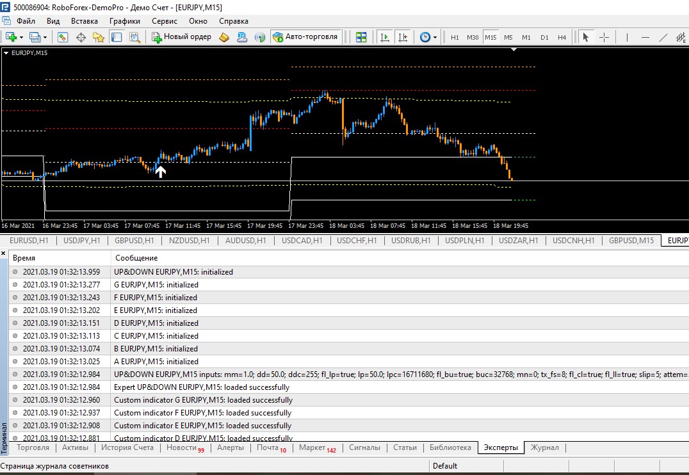Open the Торговля terminal tab
Viewport: 689px width, 475px height.
(33, 447)
